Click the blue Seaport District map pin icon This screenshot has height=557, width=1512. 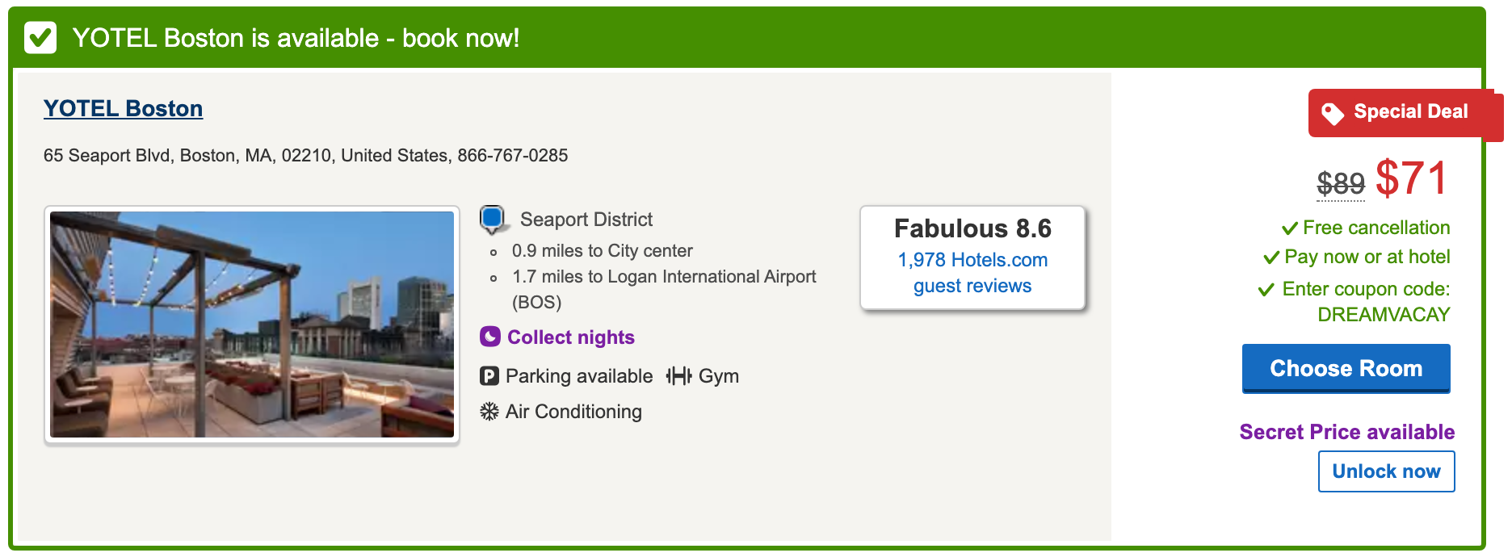coord(492,218)
